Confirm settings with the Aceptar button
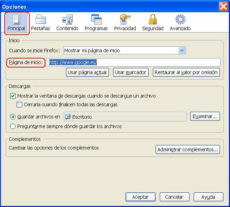 [140, 197]
